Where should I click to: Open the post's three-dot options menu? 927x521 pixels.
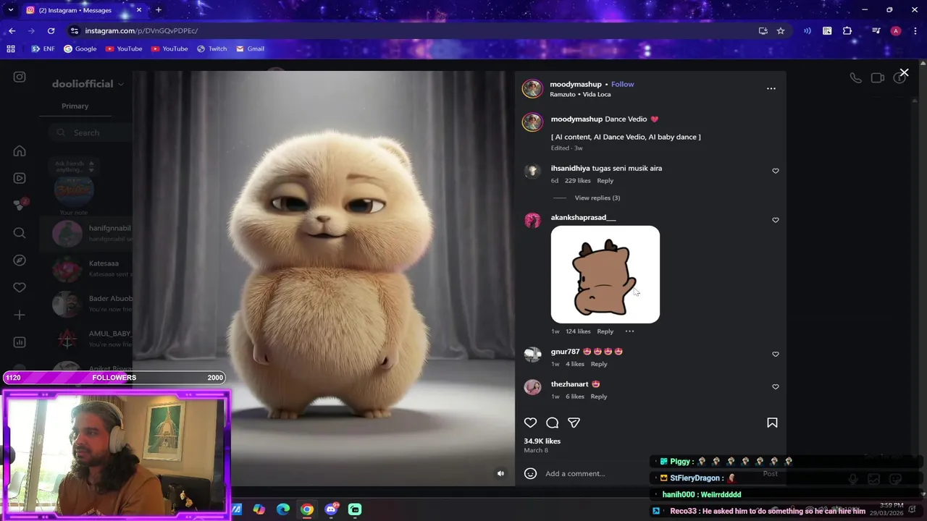[771, 89]
